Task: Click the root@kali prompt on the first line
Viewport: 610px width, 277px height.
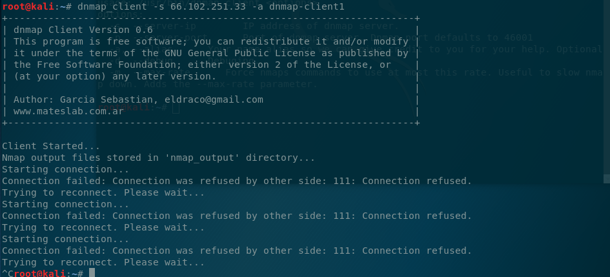Action: pyautogui.click(x=28, y=6)
